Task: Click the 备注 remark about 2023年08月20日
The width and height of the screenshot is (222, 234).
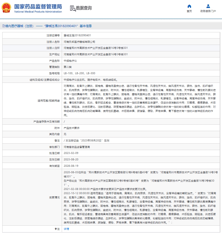Action: 87,141
